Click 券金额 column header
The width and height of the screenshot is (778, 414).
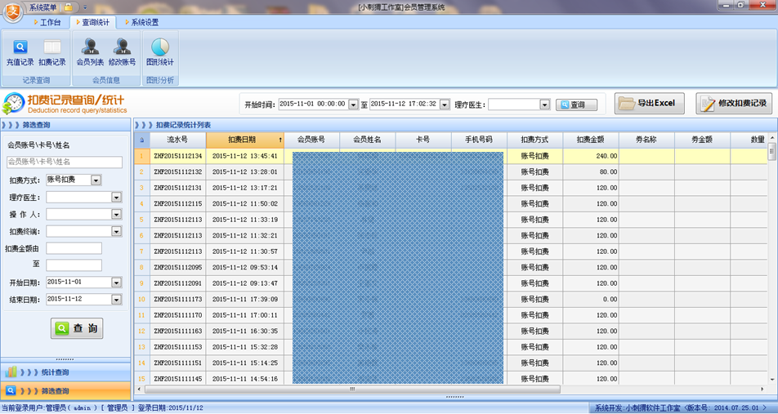point(702,140)
